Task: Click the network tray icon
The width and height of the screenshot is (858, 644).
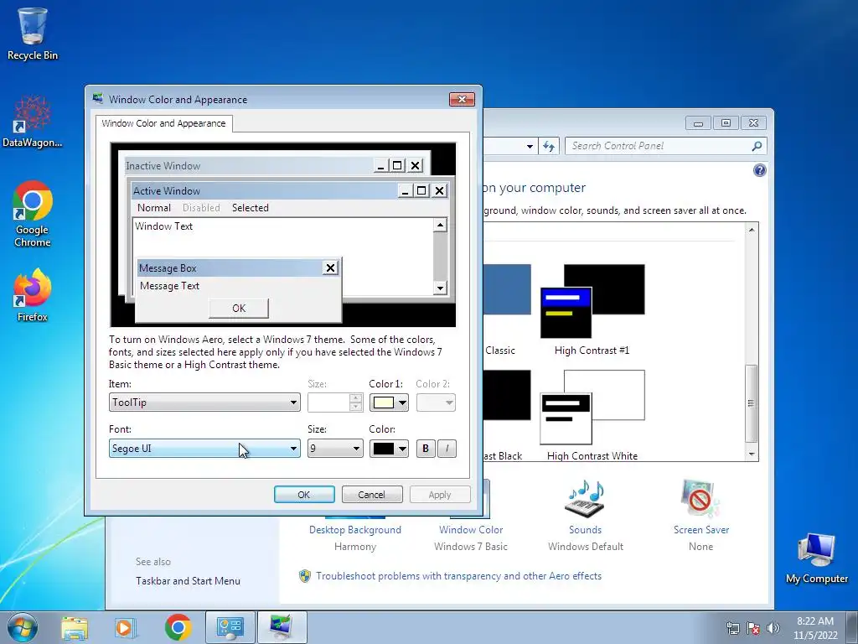Action: (x=732, y=628)
